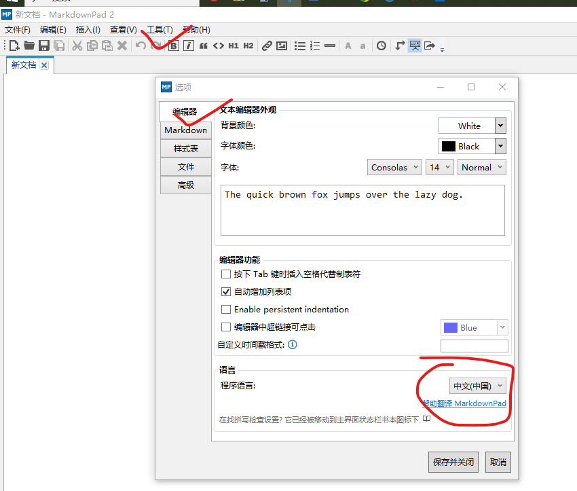The width and height of the screenshot is (577, 491).
Task: Open 插入(I) menu
Action: click(88, 30)
